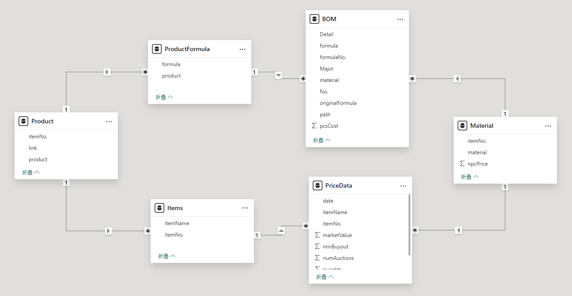The width and height of the screenshot is (572, 296).
Task: Click the PriceData table database icon
Action: (318, 185)
